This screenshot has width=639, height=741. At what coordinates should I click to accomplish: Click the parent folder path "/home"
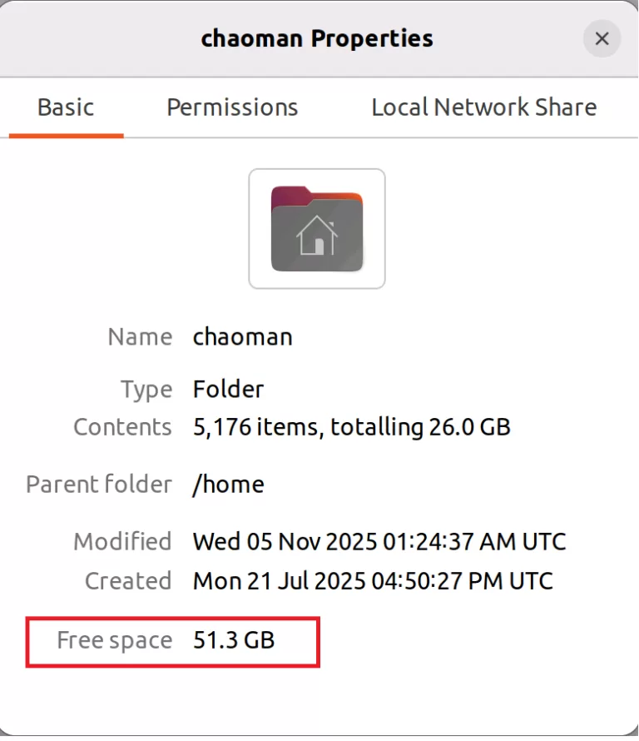point(228,485)
